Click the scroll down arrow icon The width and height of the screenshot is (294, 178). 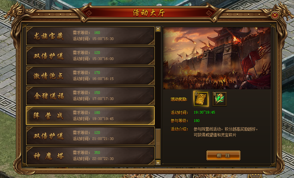158,162
